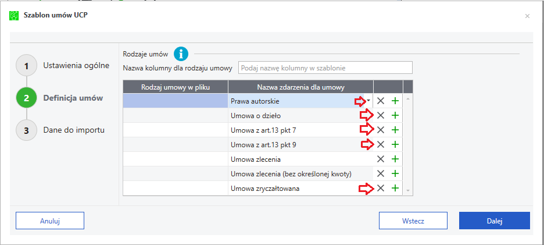This screenshot has width=544, height=245.
Task: Click the Anuluj button
Action: click(x=50, y=221)
